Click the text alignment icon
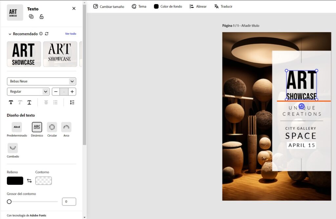This screenshot has width=336, height=219. coord(46,102)
